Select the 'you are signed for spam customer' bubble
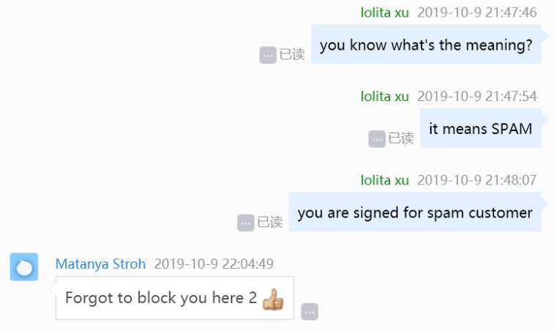 coord(415,212)
